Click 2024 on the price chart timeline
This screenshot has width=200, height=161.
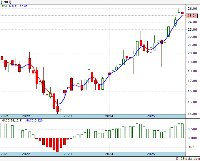(x=109, y=116)
